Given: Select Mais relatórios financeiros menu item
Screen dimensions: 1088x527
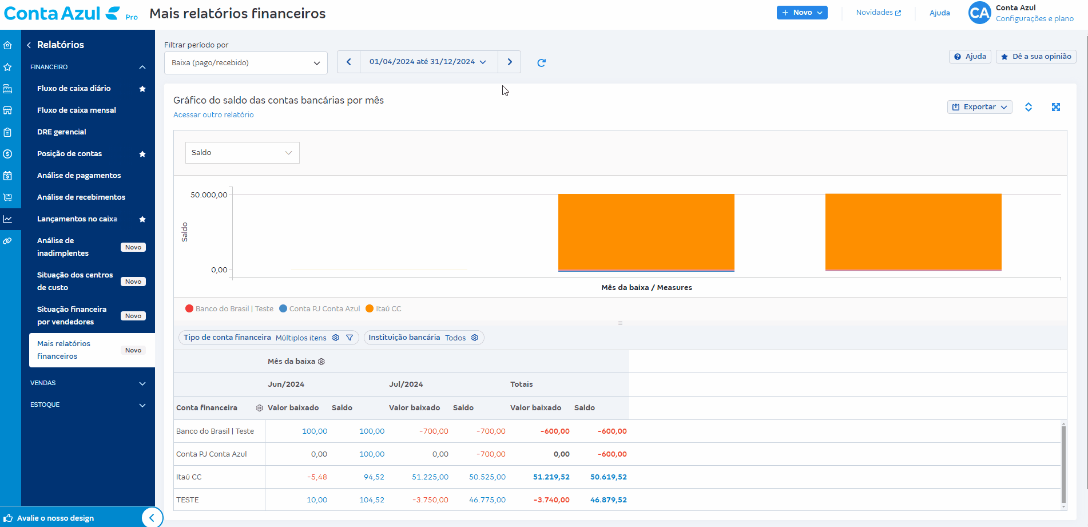Looking at the screenshot, I should 92,350.
